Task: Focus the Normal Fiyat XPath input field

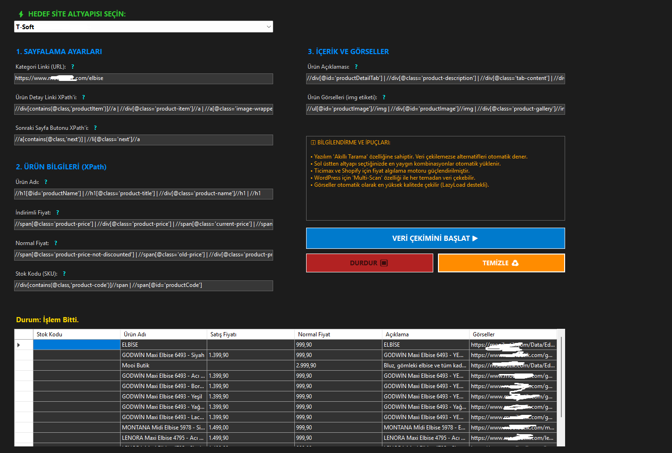Action: 144,255
